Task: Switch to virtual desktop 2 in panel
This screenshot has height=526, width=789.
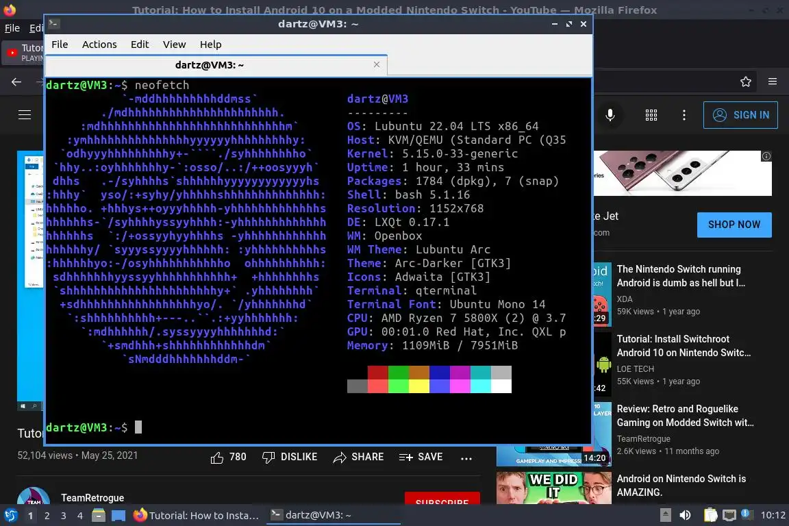Action: pyautogui.click(x=47, y=516)
